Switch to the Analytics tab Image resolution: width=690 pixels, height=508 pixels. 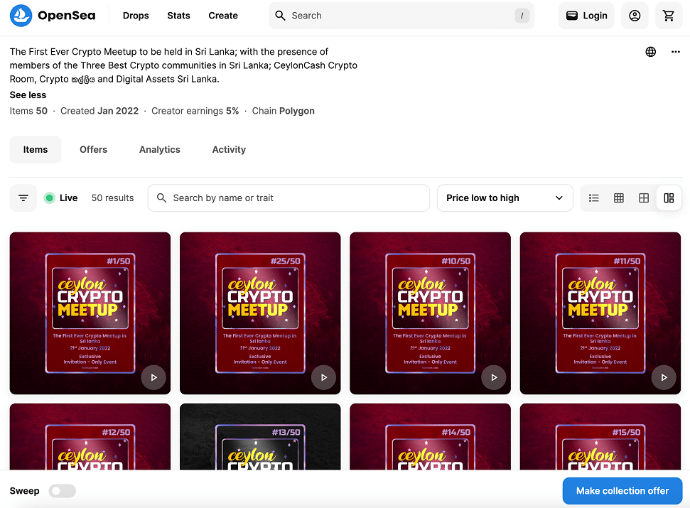(x=160, y=149)
